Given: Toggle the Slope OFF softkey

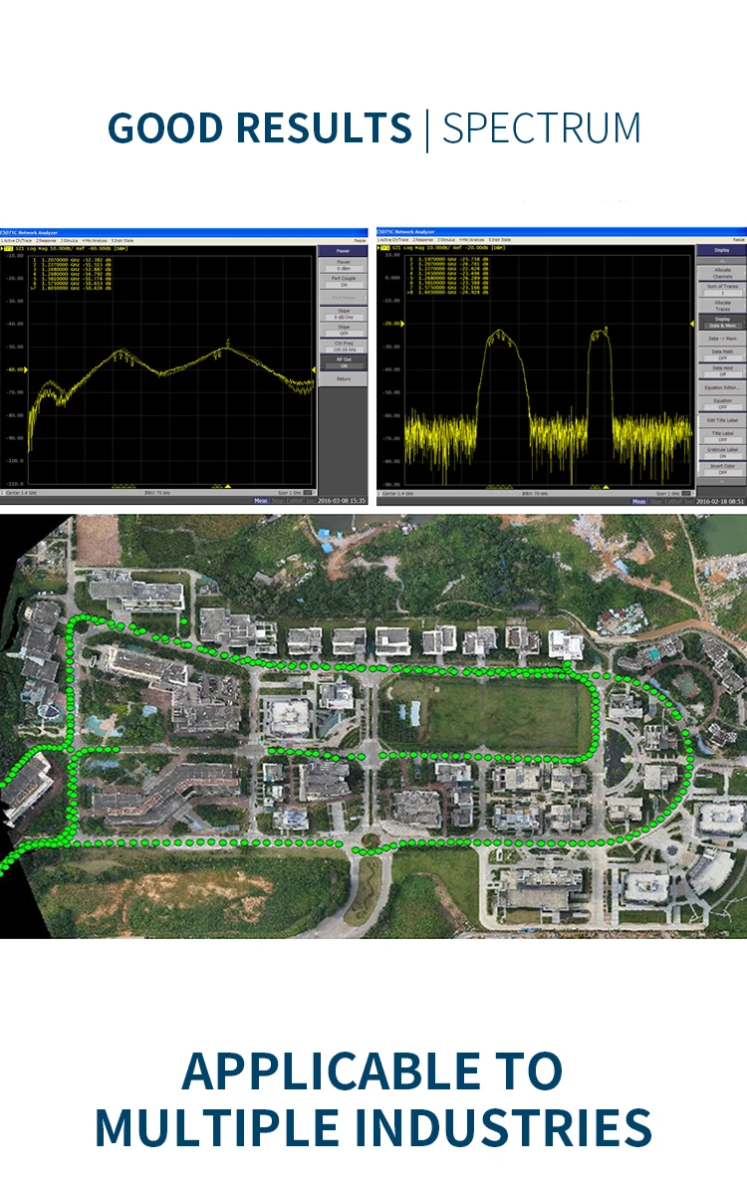Looking at the screenshot, I should point(344,330).
